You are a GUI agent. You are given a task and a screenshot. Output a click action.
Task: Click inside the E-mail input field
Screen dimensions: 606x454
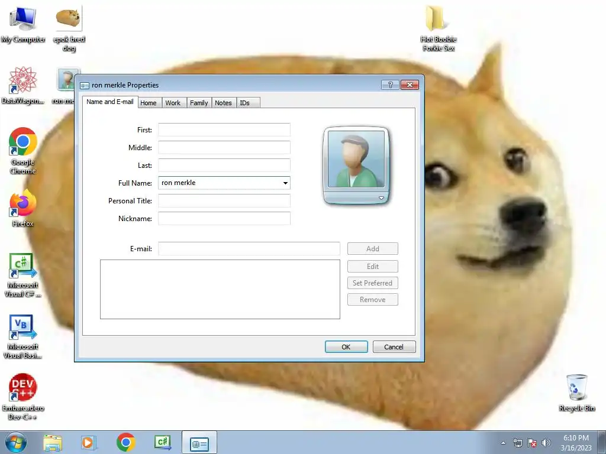(249, 249)
